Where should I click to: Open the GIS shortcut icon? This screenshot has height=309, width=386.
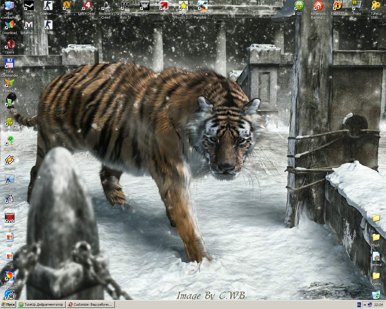point(299,8)
